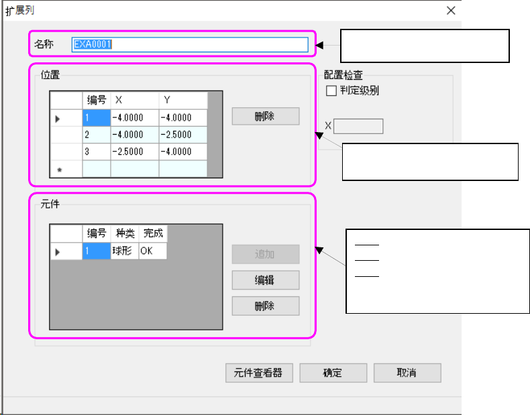Enable the 判定级别 checkbox
Viewport: 530px width, 415px height.
click(x=331, y=91)
